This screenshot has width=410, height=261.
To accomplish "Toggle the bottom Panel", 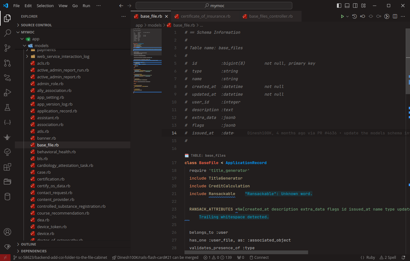I will click(347, 6).
